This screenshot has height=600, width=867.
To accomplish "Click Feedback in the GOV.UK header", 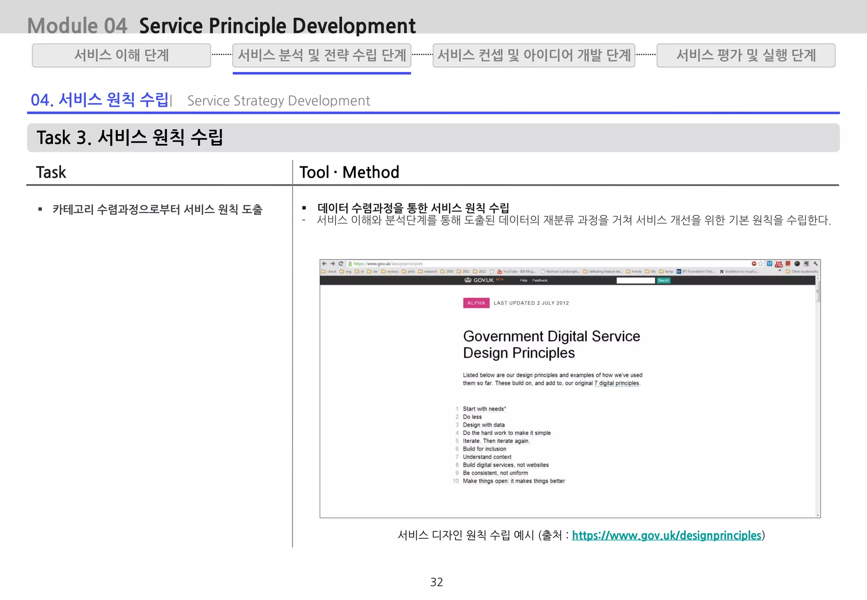I will pyautogui.click(x=540, y=280).
